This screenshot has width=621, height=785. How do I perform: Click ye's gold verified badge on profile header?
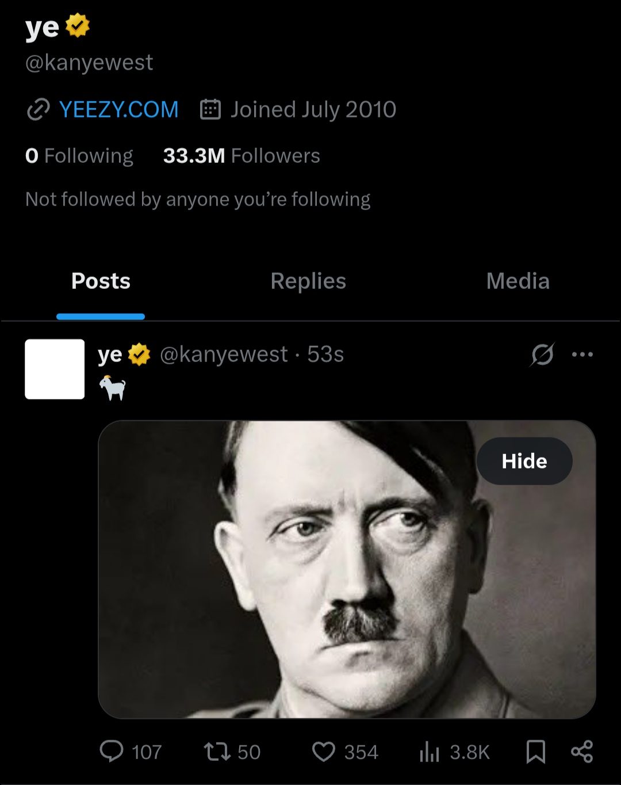(x=76, y=25)
